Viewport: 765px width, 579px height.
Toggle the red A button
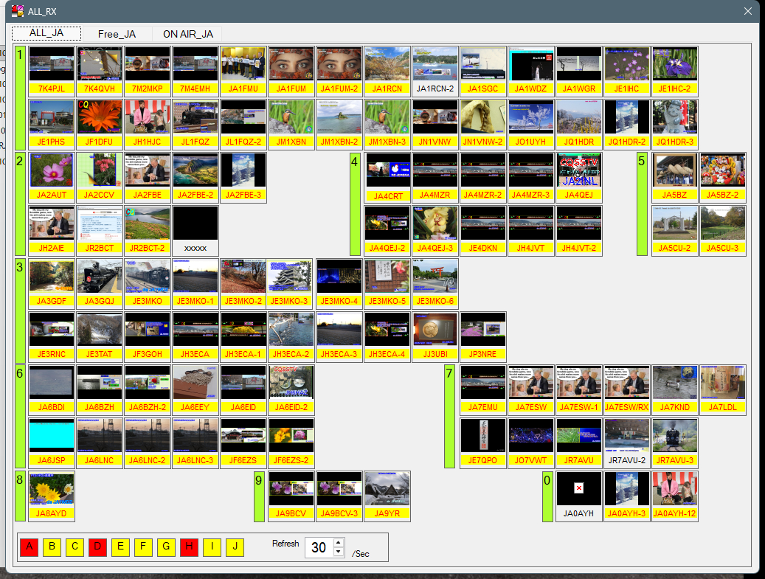pos(29,547)
